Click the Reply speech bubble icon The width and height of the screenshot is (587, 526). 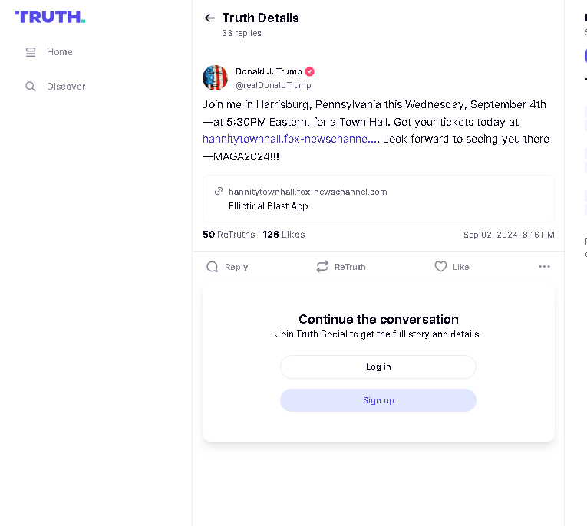pos(213,267)
